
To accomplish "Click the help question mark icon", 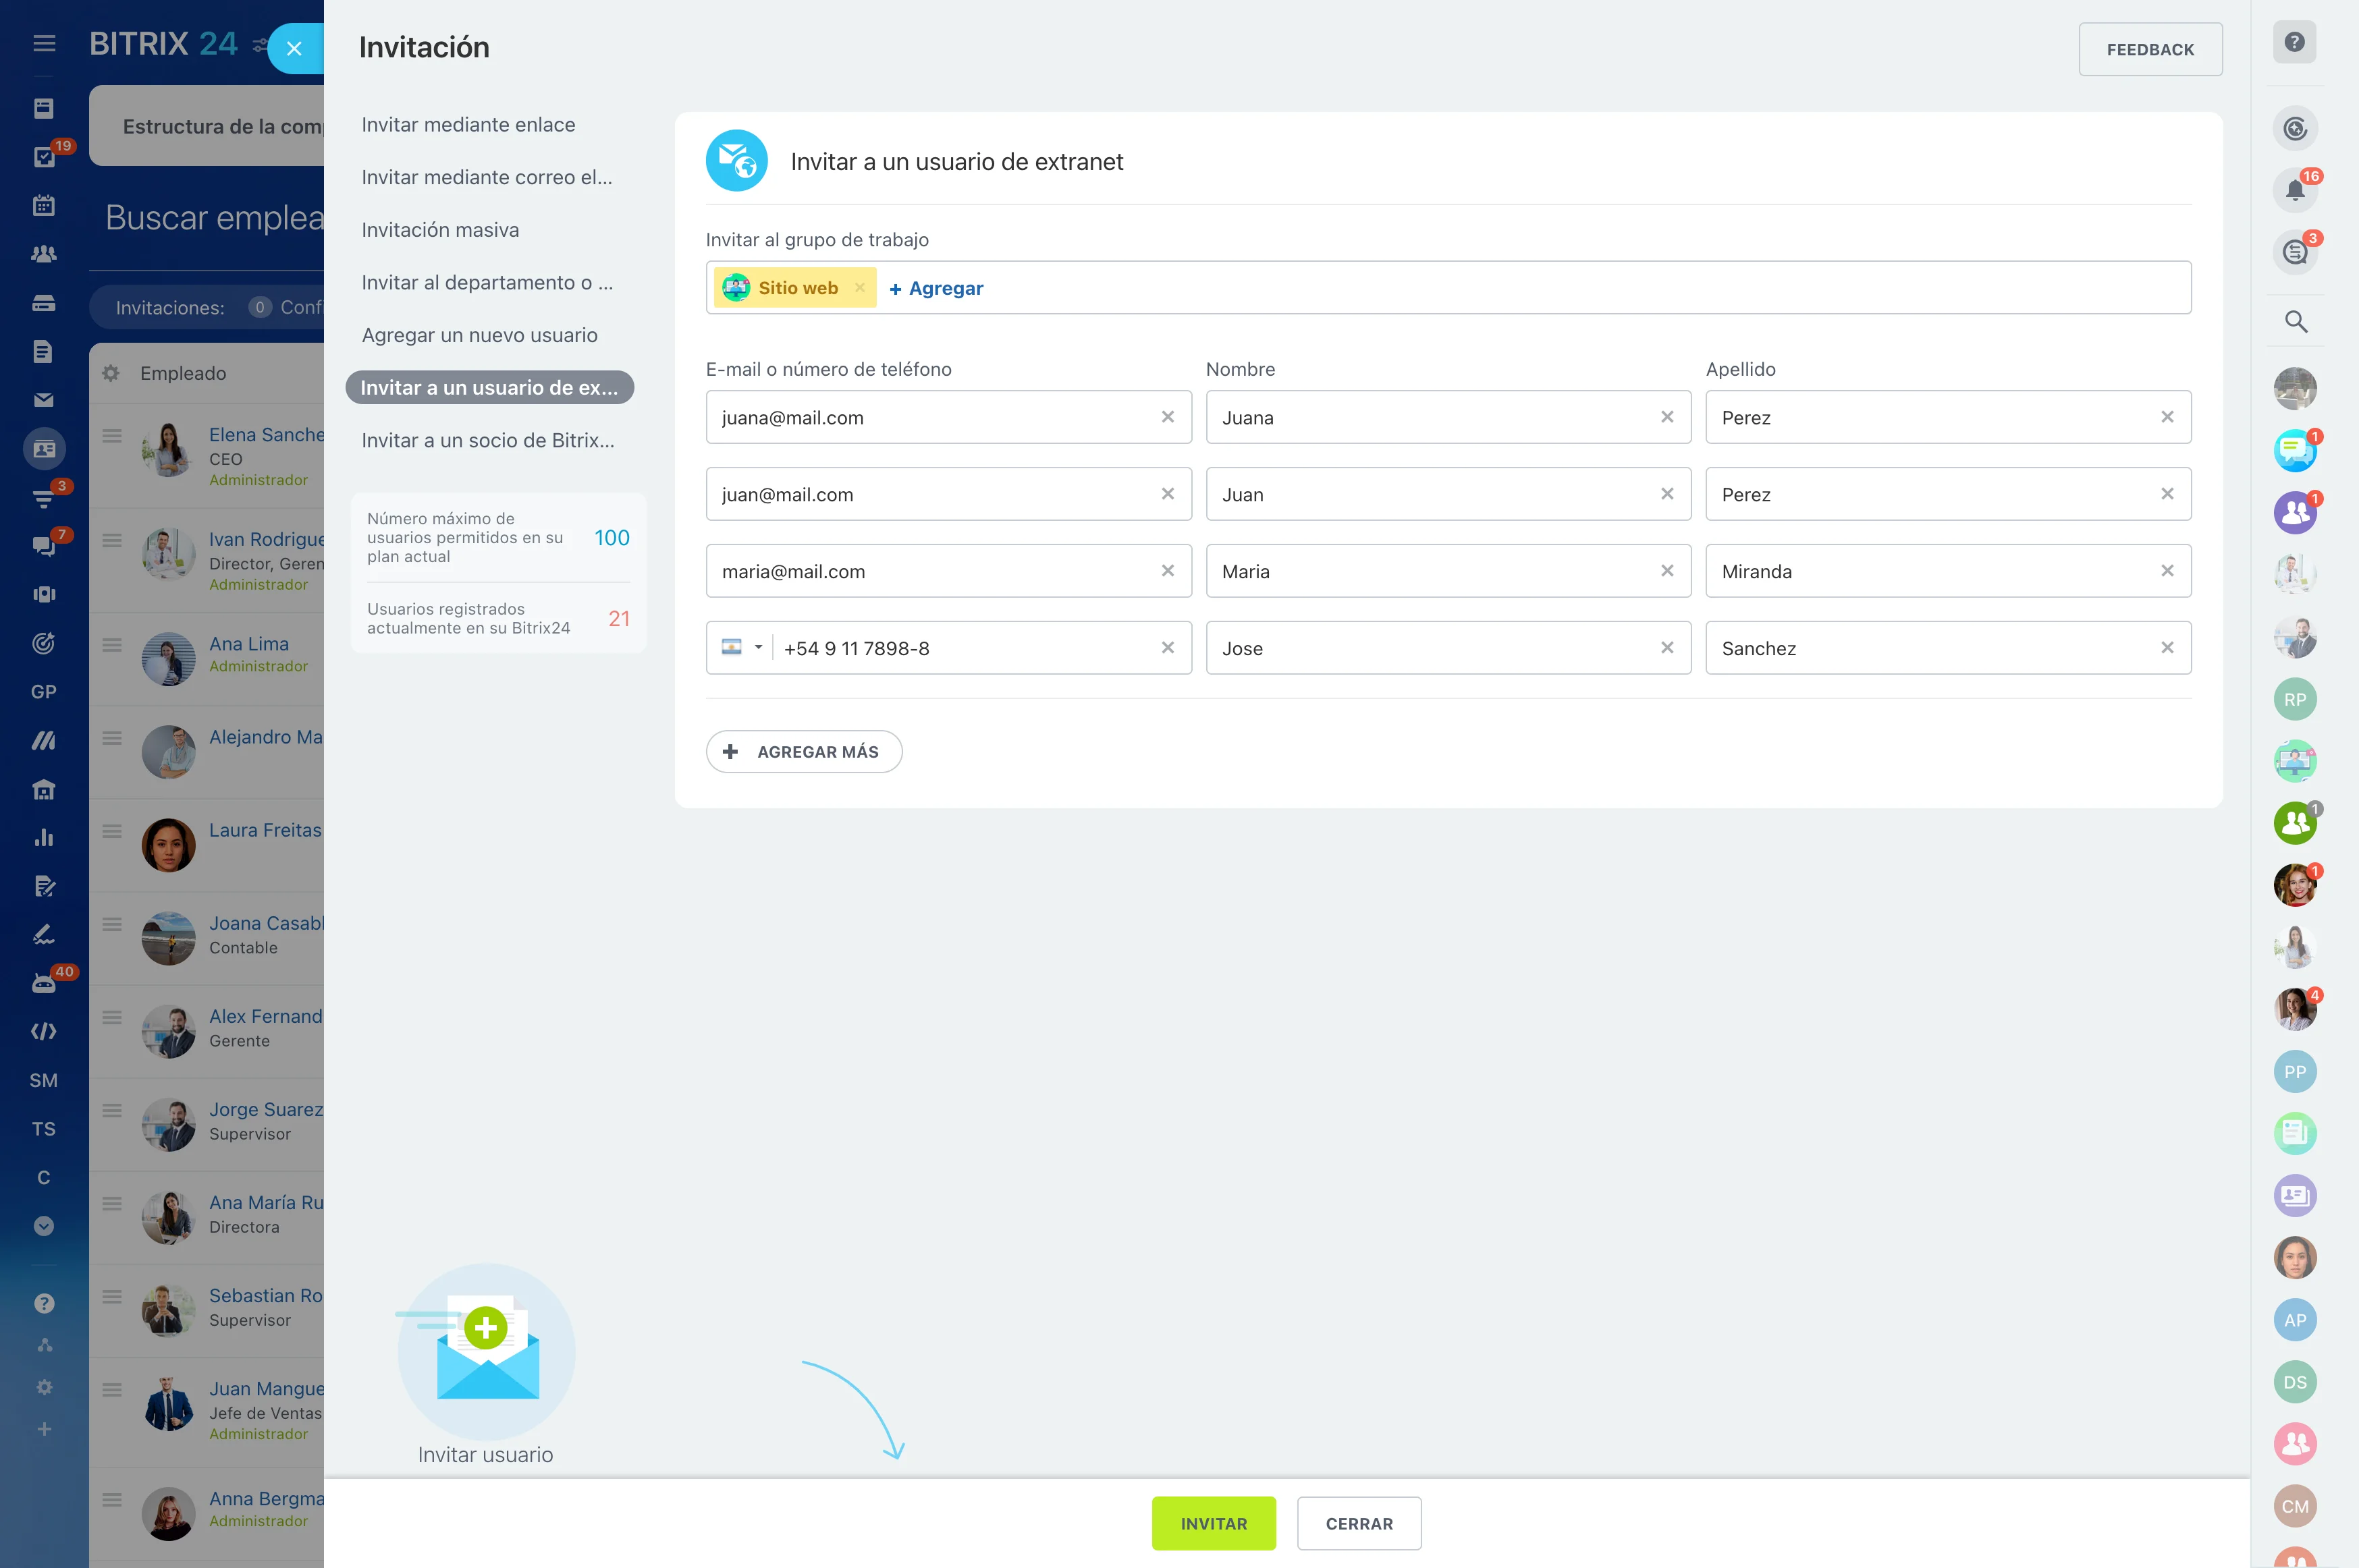I will tap(2294, 43).
